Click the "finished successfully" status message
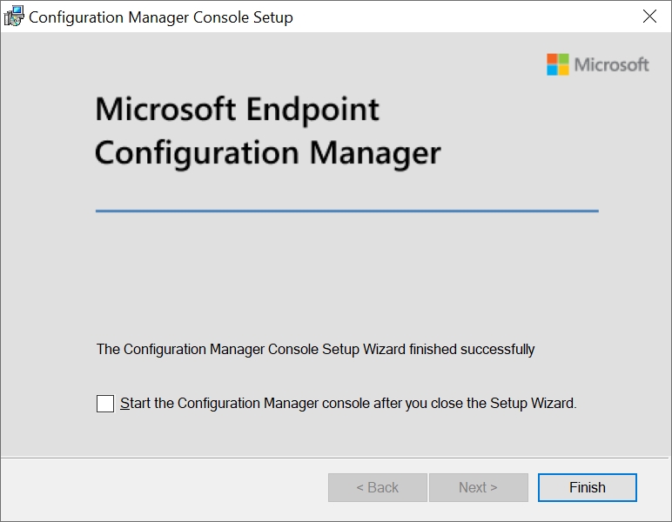 pos(315,350)
